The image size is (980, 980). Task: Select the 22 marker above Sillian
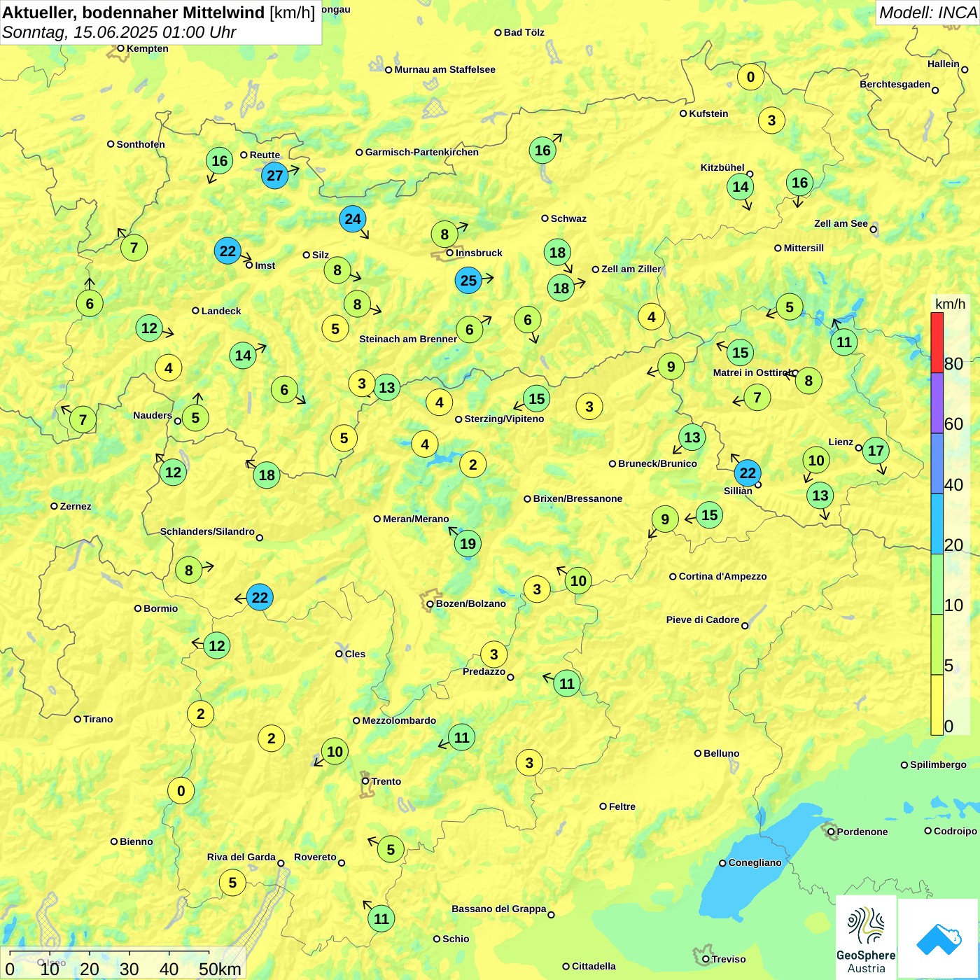point(748,473)
